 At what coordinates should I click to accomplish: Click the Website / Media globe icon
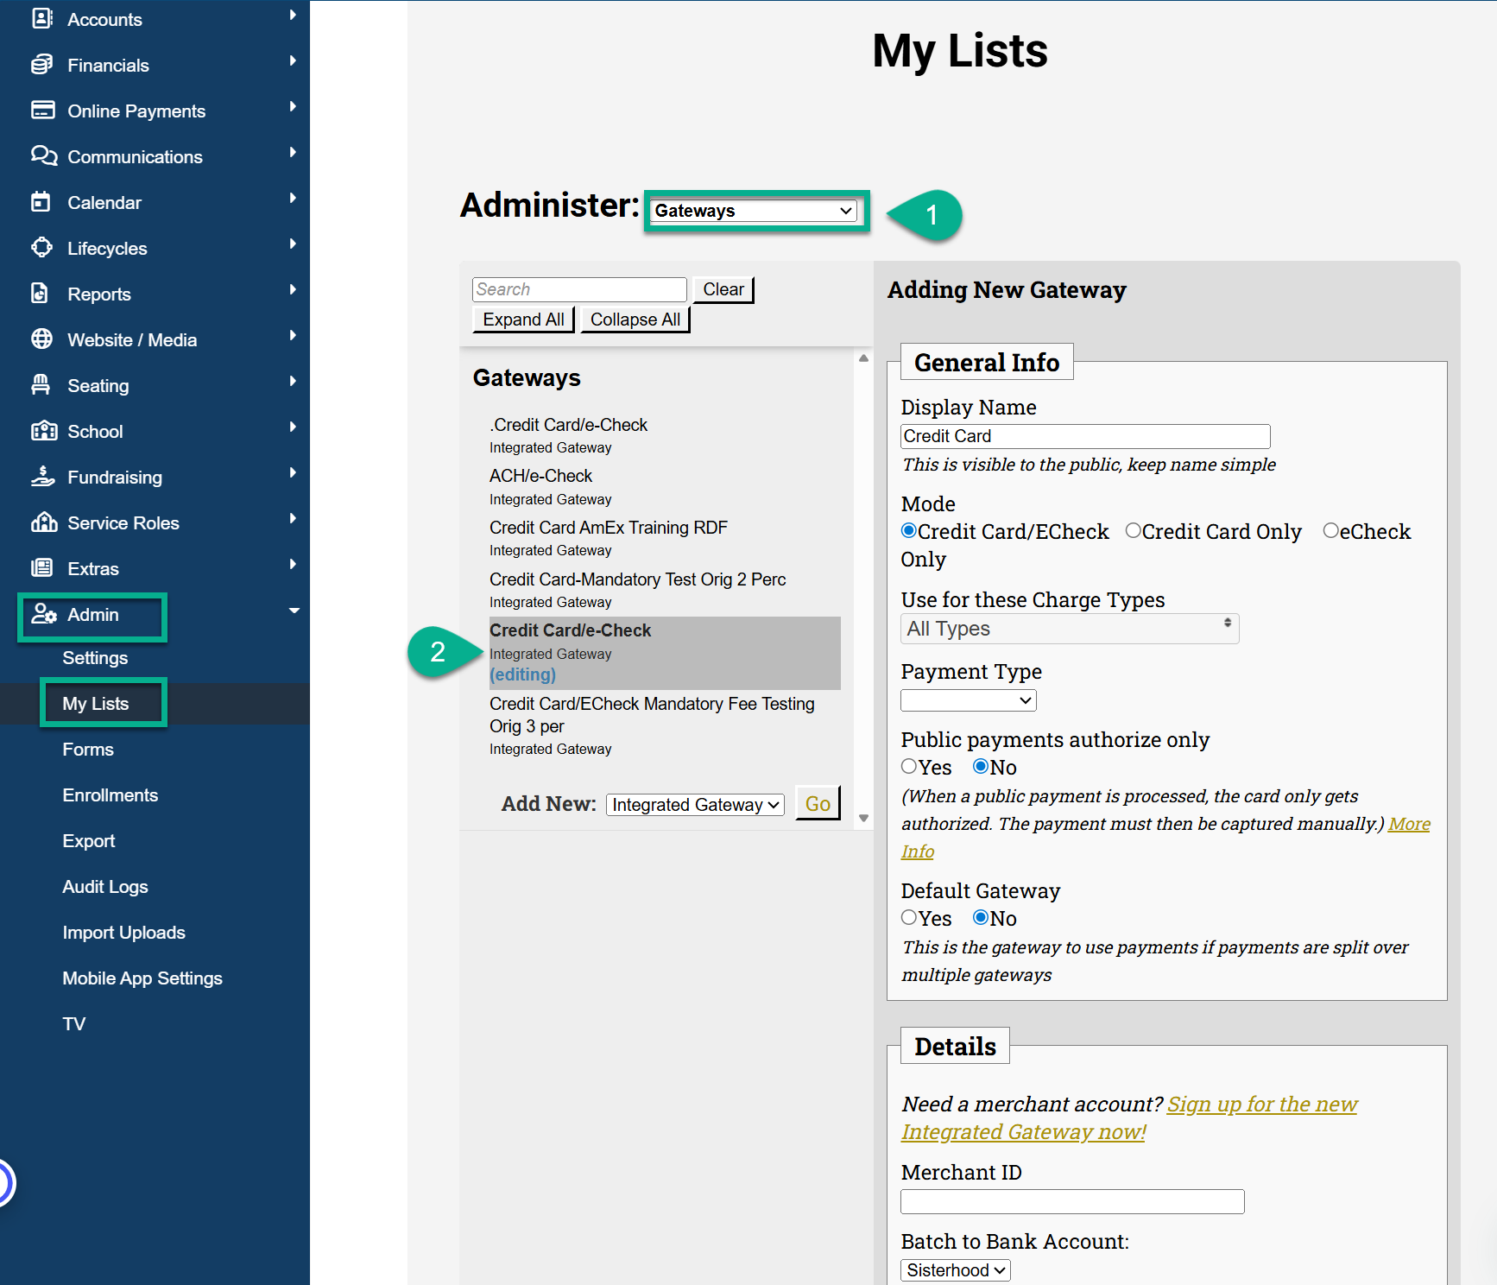pos(41,339)
